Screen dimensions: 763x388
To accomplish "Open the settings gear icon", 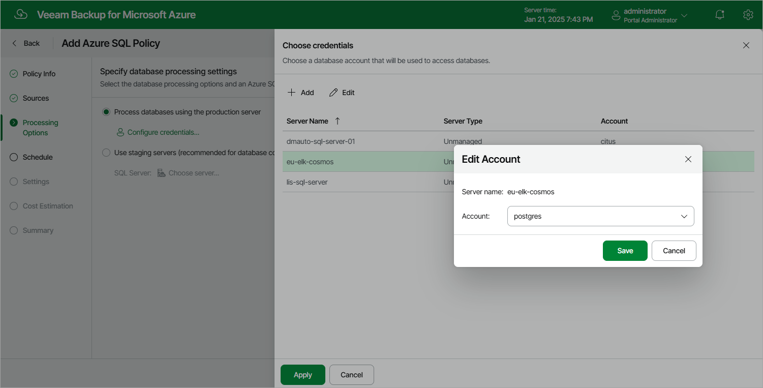I will point(748,15).
